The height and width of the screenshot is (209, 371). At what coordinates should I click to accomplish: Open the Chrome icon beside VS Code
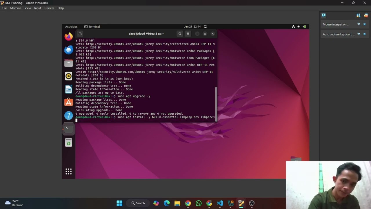pos(209,203)
